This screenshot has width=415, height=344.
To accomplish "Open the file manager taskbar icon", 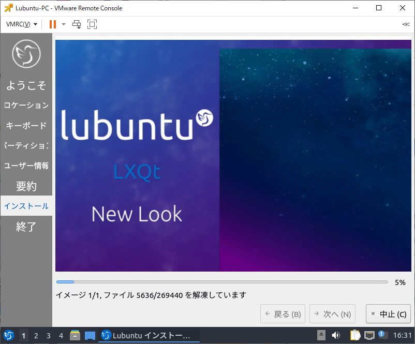I will tap(75, 335).
